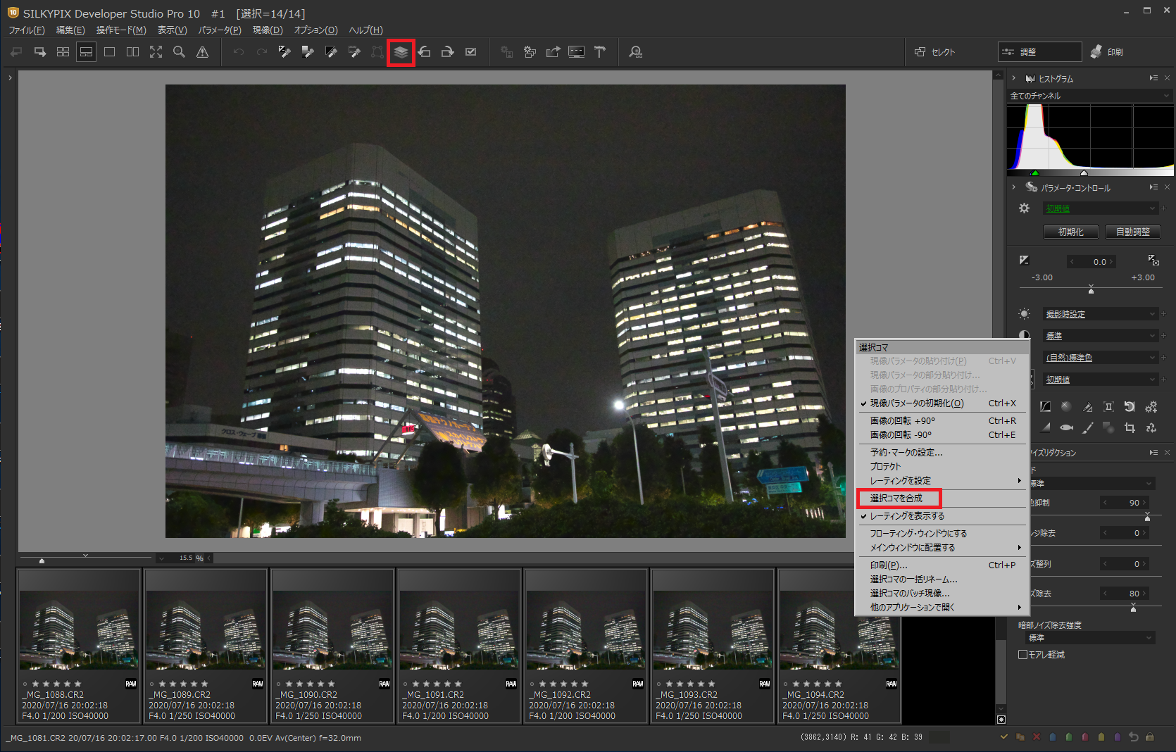Select combination preview-and-thumbnail view mode
The image size is (1176, 752).
(x=86, y=52)
